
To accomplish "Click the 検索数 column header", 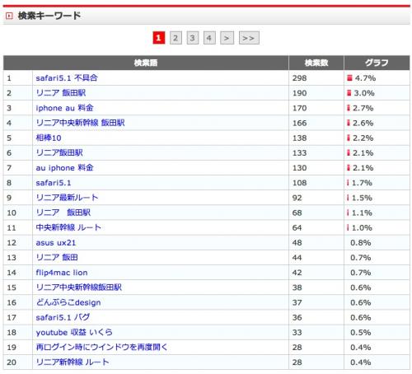I will click(x=316, y=63).
